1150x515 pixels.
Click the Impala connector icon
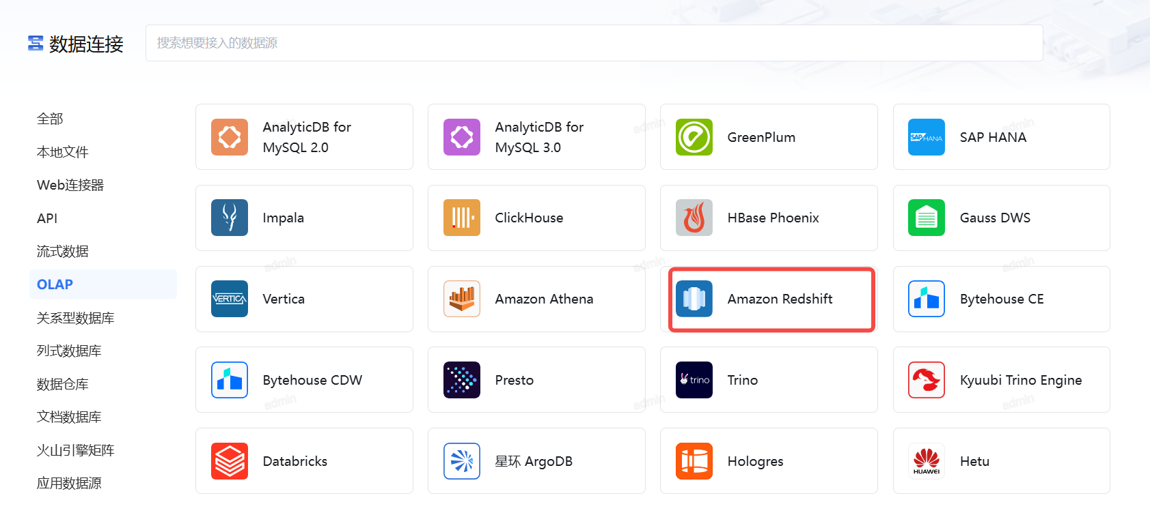[230, 218]
